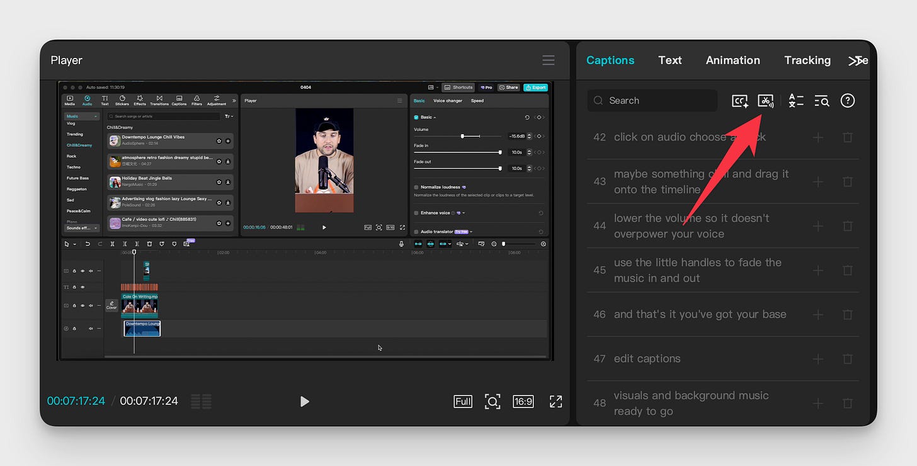Switch to the Tracking tab

807,60
